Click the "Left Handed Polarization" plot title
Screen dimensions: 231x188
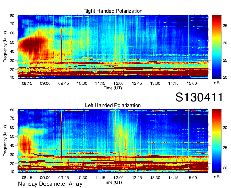pyautogui.click(x=113, y=105)
